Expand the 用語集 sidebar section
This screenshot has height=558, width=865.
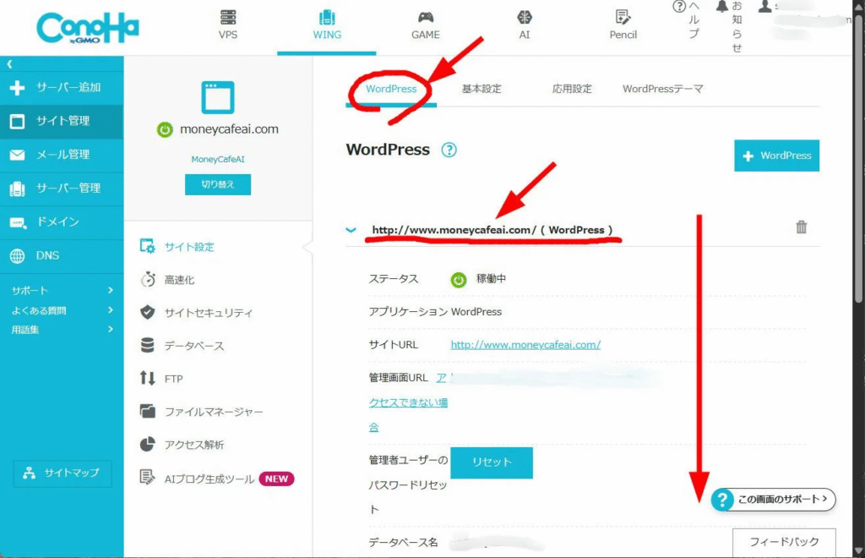coord(62,330)
